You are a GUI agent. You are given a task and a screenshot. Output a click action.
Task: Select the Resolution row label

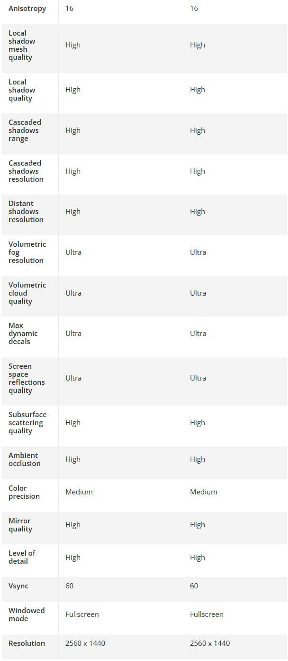pos(27,643)
